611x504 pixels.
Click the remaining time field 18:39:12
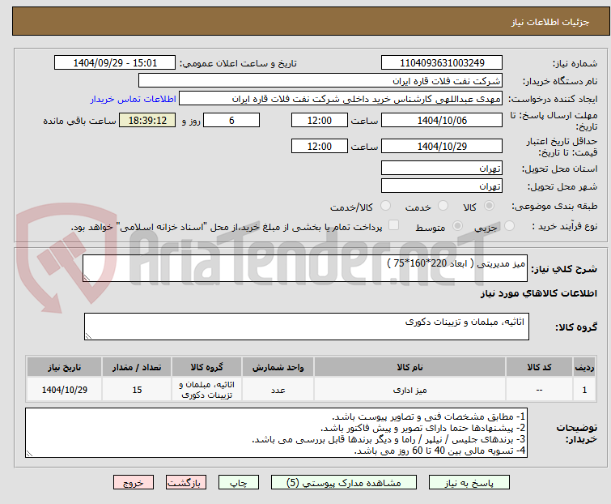pos(147,120)
